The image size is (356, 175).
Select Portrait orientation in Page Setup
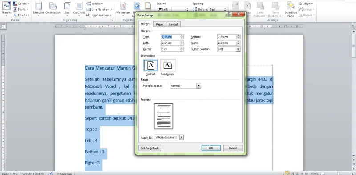tap(151, 65)
